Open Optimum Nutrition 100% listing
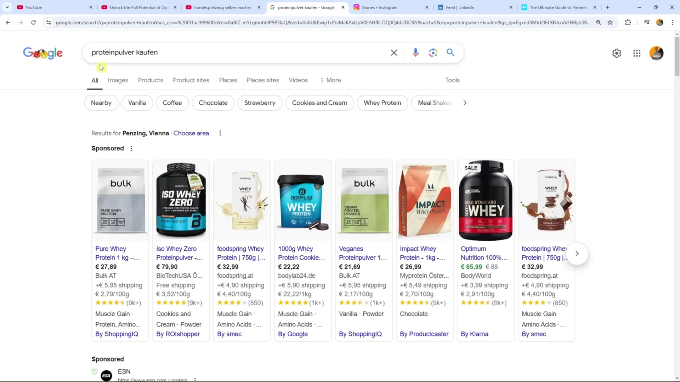 [x=484, y=253]
